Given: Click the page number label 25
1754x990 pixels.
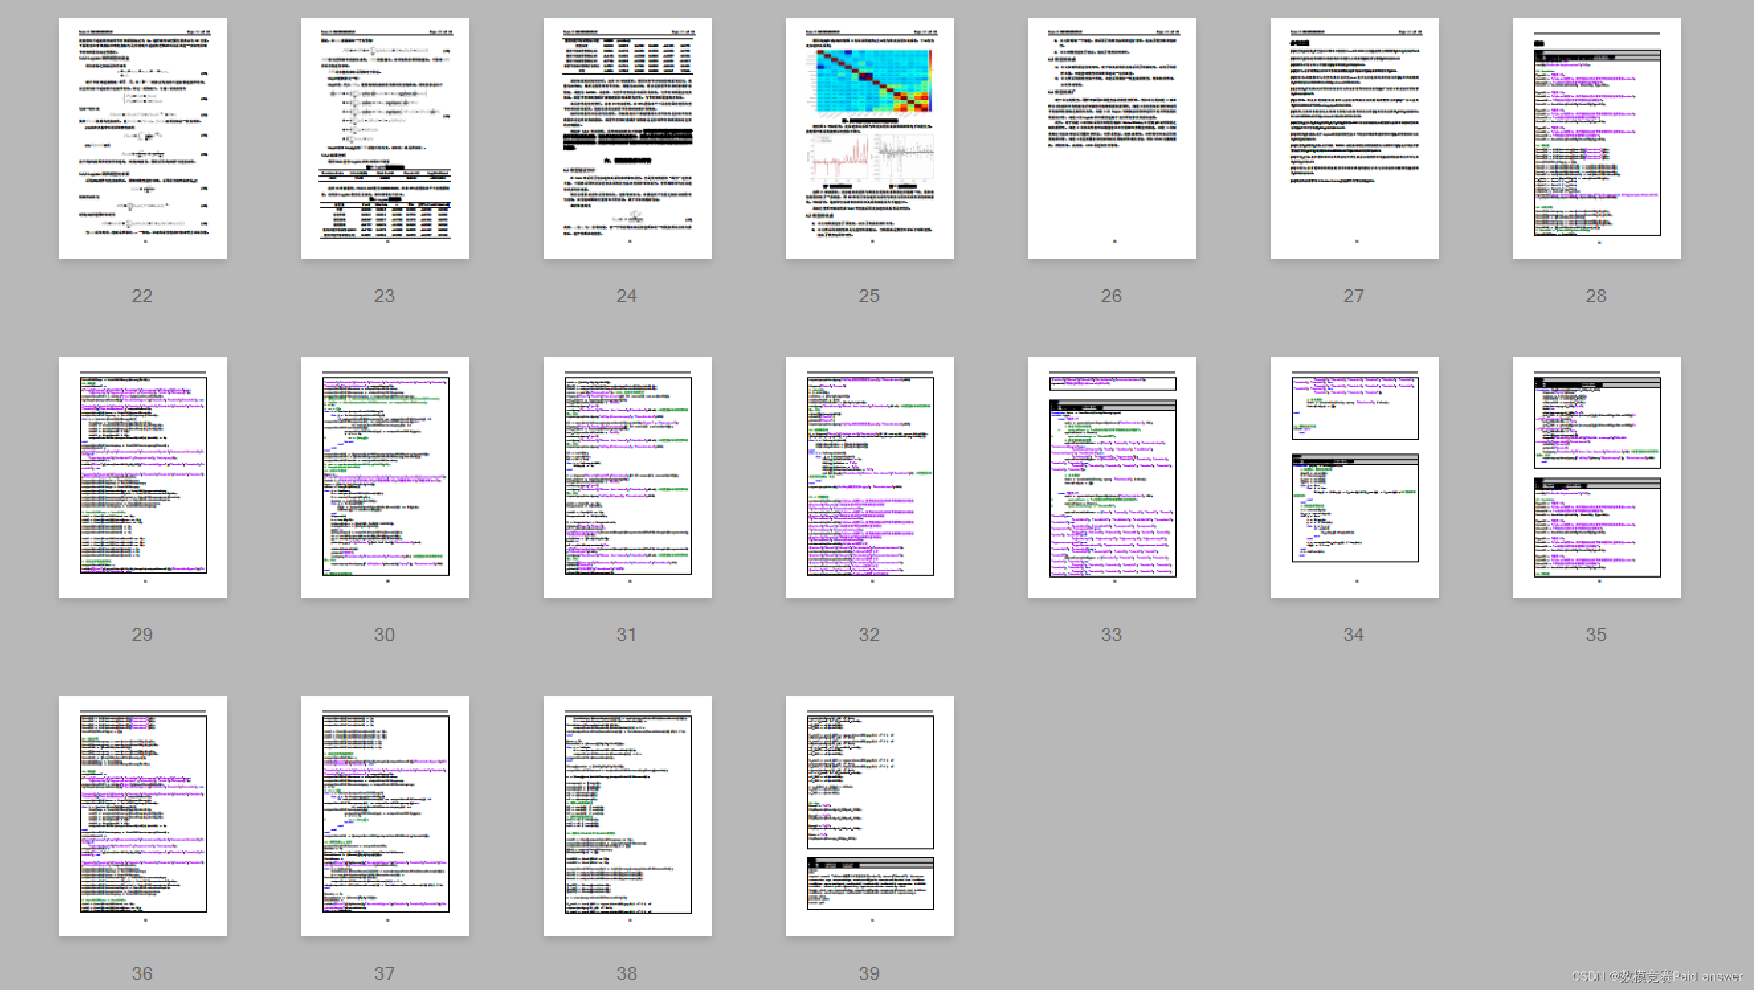Looking at the screenshot, I should (x=869, y=296).
